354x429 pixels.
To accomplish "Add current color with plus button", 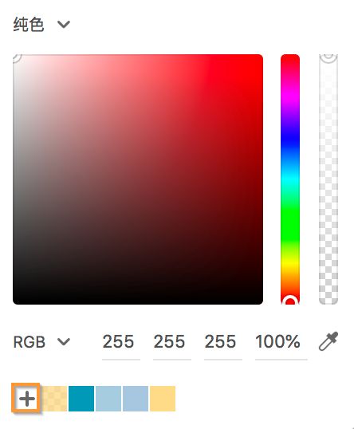I will pyautogui.click(x=26, y=398).
